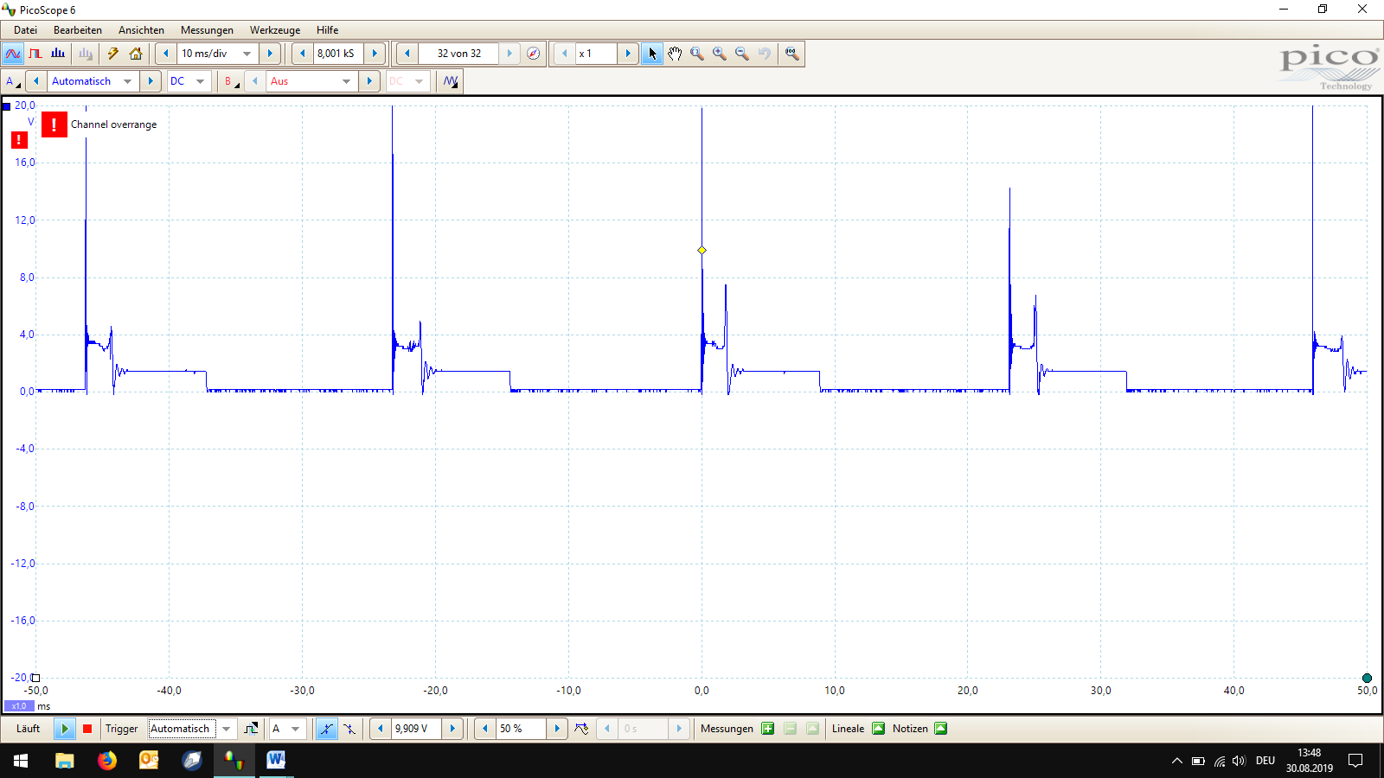Click pre-trigger 50 % field
This screenshot has height=778, width=1384.
[521, 729]
